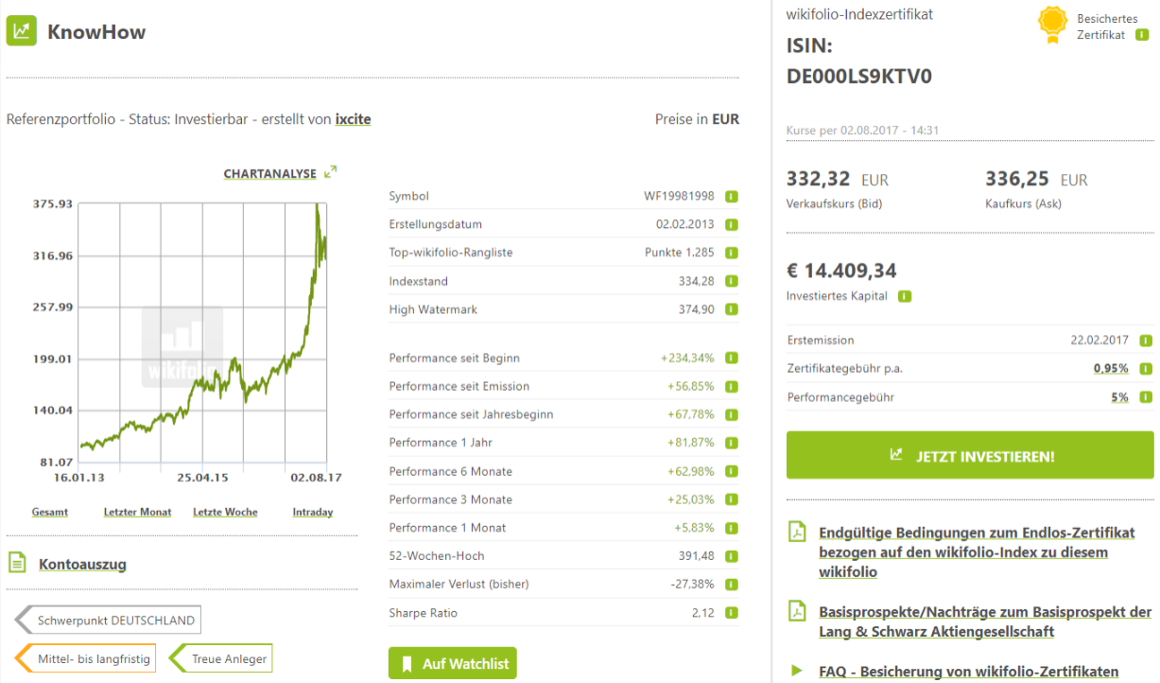The image size is (1160, 683).
Task: Click the chart expand arrows icon
Action: click(330, 172)
